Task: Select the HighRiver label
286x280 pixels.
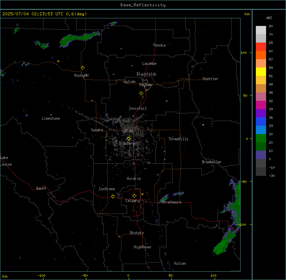Action: [143, 247]
